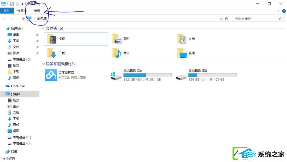Select the 图片 folder tile
Screen dimensions: 287x162
pos(121,39)
